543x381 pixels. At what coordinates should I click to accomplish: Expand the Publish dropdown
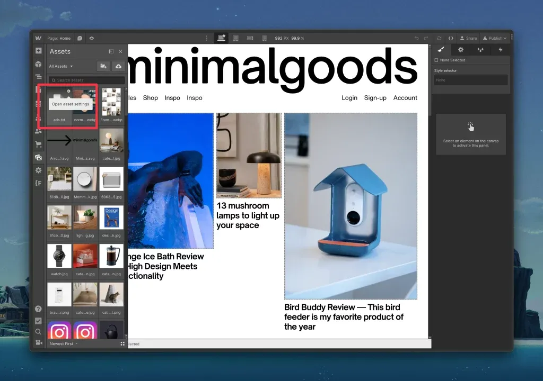pos(495,39)
